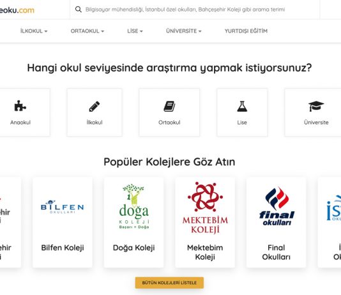Open the LİSE dropdown menu
This screenshot has height=295, width=341.
coord(135,31)
